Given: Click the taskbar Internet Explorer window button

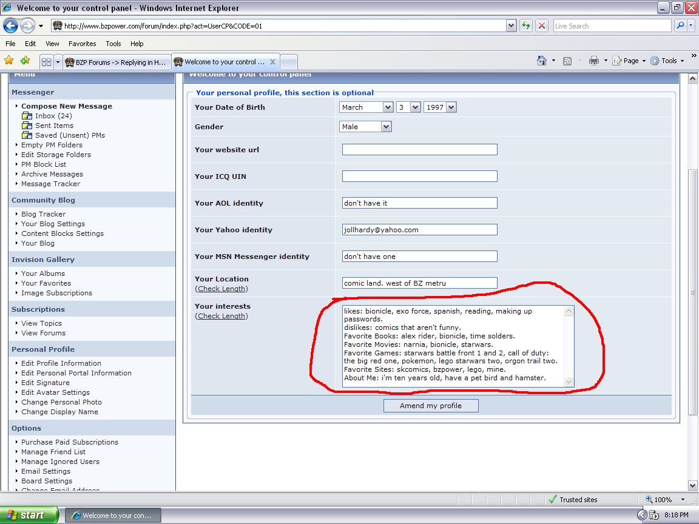Looking at the screenshot, I should point(113,515).
